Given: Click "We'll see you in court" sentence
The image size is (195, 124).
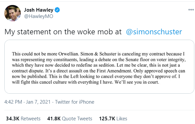Looking at the screenshot, I should [137, 82].
